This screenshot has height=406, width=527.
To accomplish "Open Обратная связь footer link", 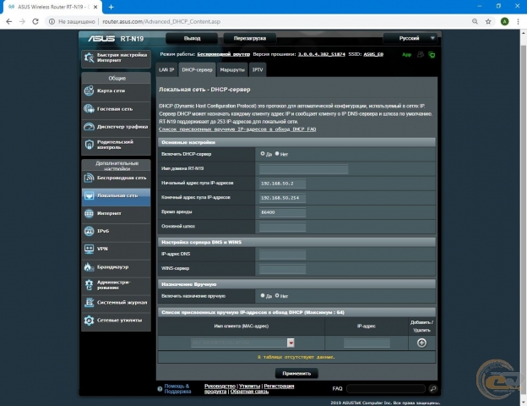I will 249,392.
